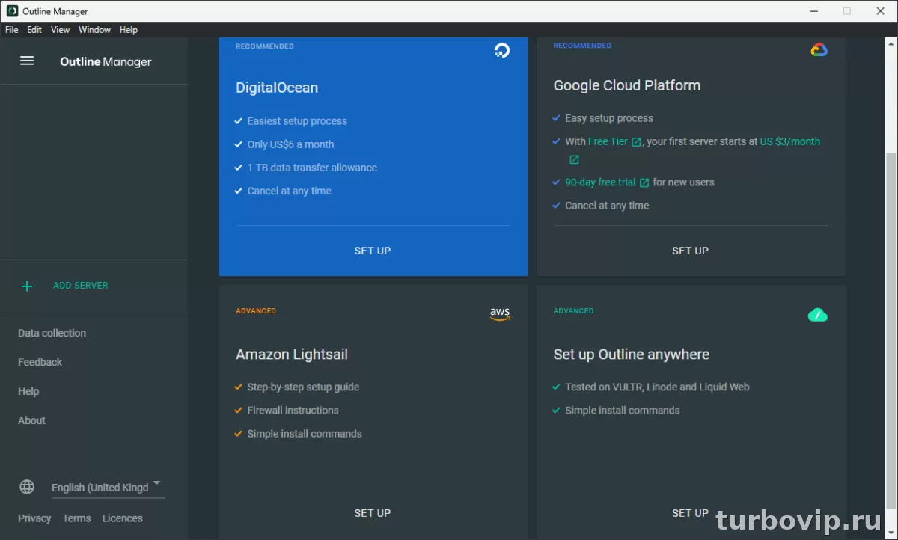Click the Amazon Lightsail title
The width and height of the screenshot is (898, 540).
coord(292,355)
